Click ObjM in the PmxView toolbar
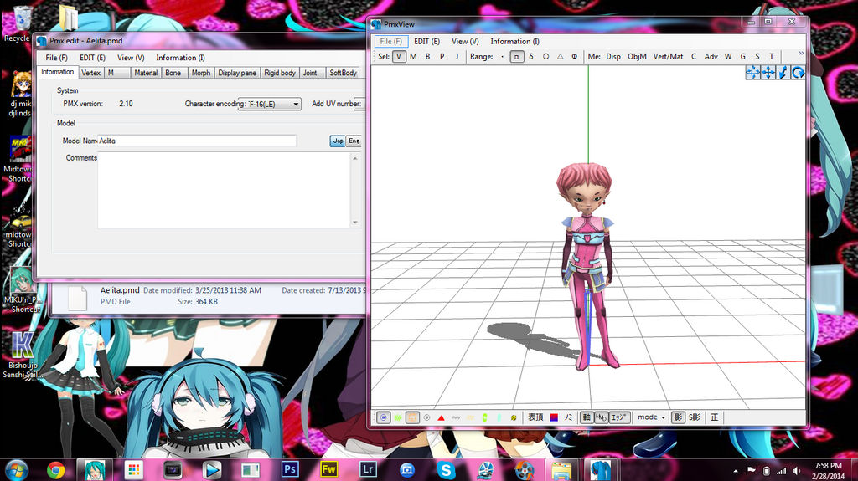 pyautogui.click(x=637, y=56)
